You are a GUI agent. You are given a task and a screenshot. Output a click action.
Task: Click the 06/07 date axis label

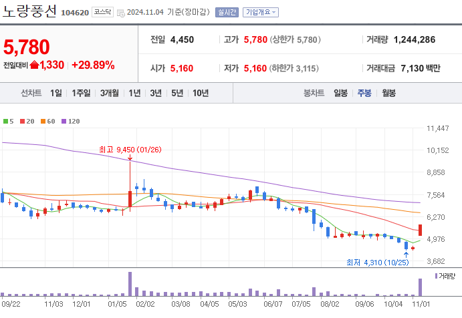[x=273, y=304]
